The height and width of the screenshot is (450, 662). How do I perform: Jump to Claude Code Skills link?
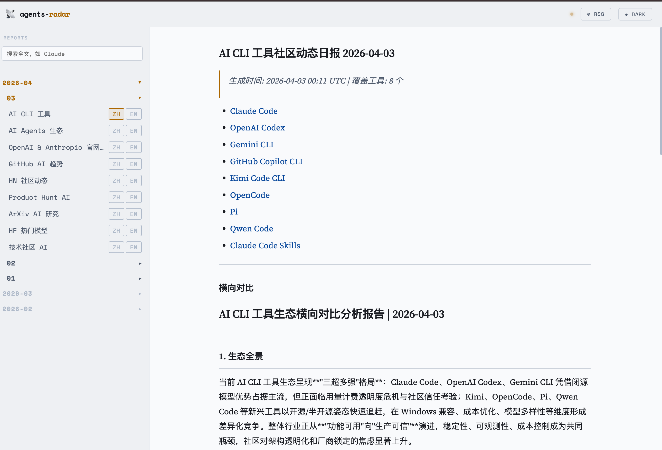pyautogui.click(x=265, y=245)
